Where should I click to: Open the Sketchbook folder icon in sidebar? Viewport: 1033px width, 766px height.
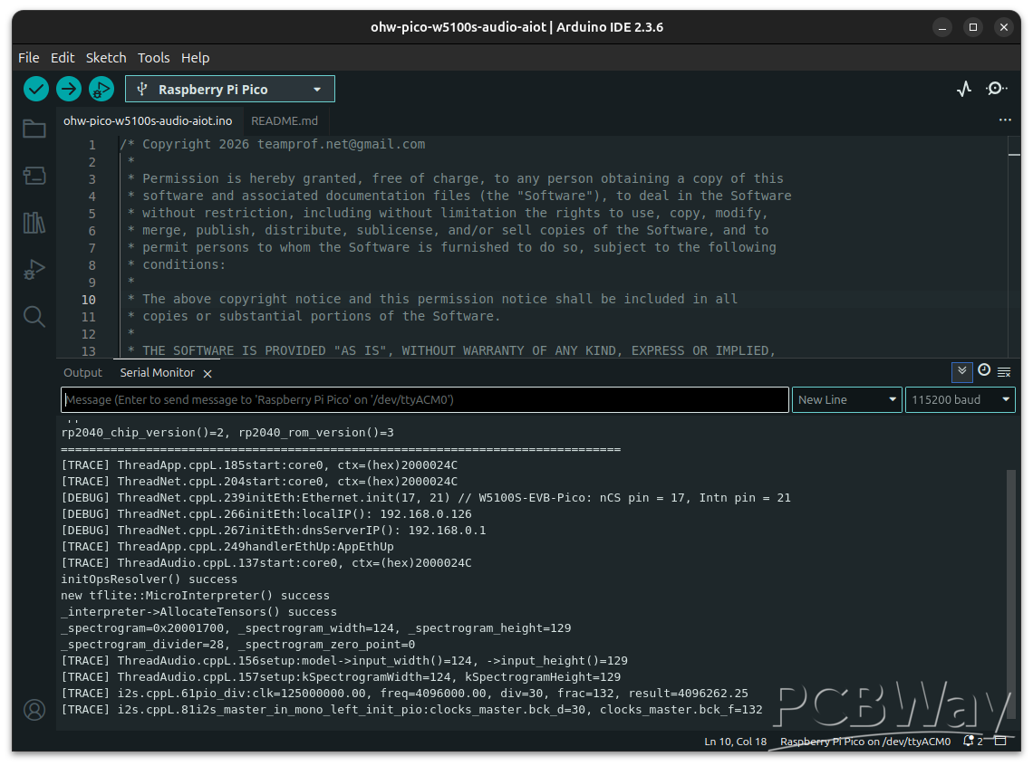34,129
